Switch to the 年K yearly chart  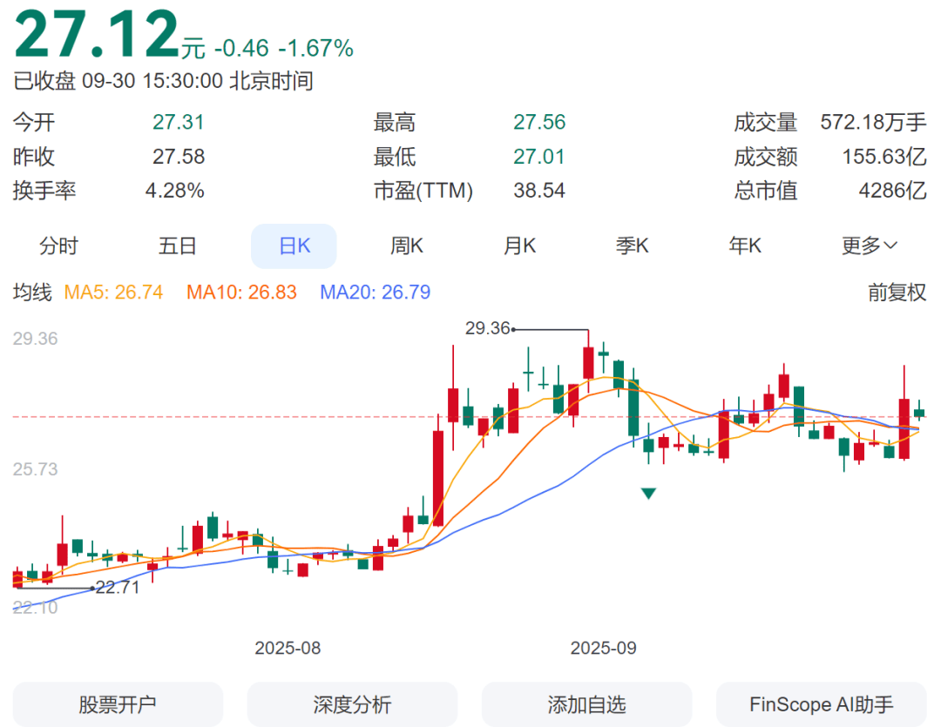(x=744, y=246)
